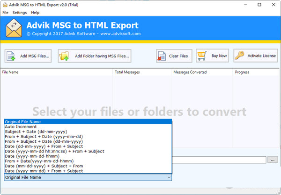The image size is (281, 195).
Task: Click the Add Folder yellow folder icon
Action: pos(64,56)
